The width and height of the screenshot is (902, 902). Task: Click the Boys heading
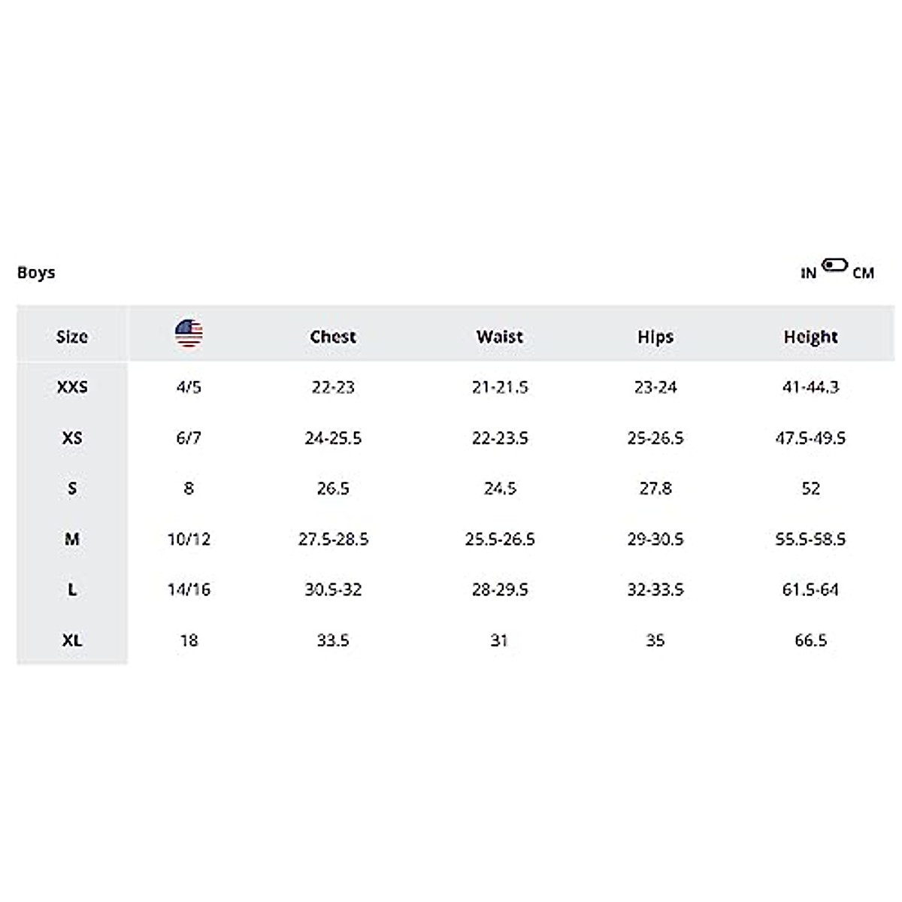(36, 272)
